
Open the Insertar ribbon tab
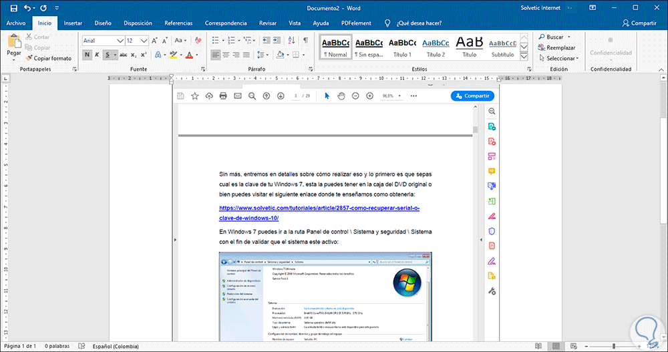coord(73,23)
